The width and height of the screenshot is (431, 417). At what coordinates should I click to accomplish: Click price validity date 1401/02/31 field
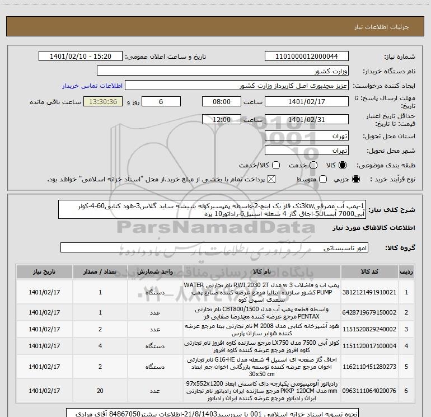[307, 119]
